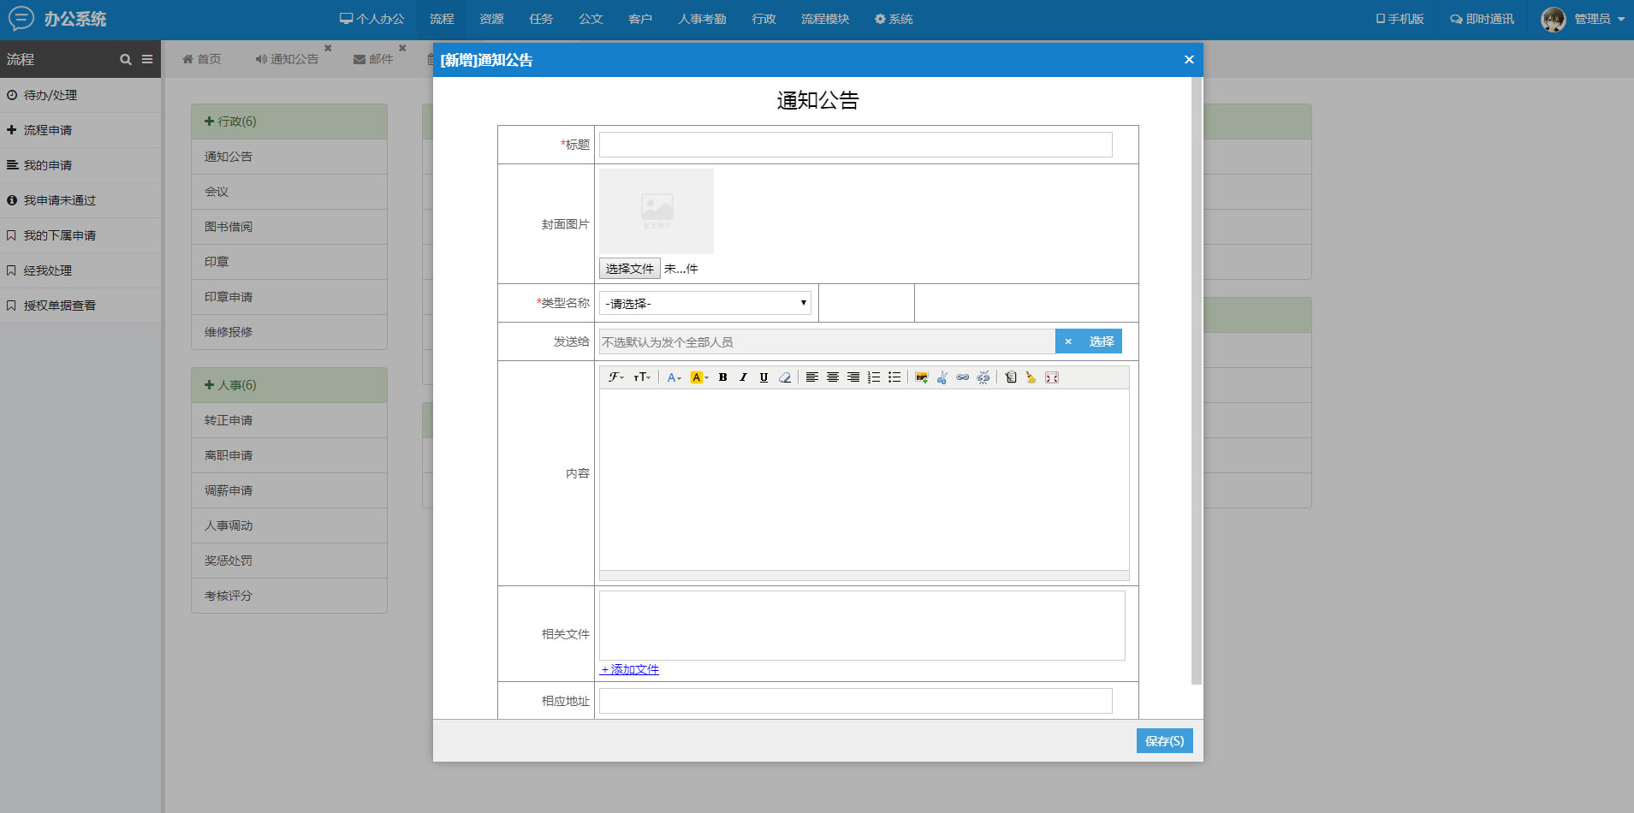Screen dimensions: 1634x813
Task: Switch to the 首页 tab
Action: click(202, 59)
